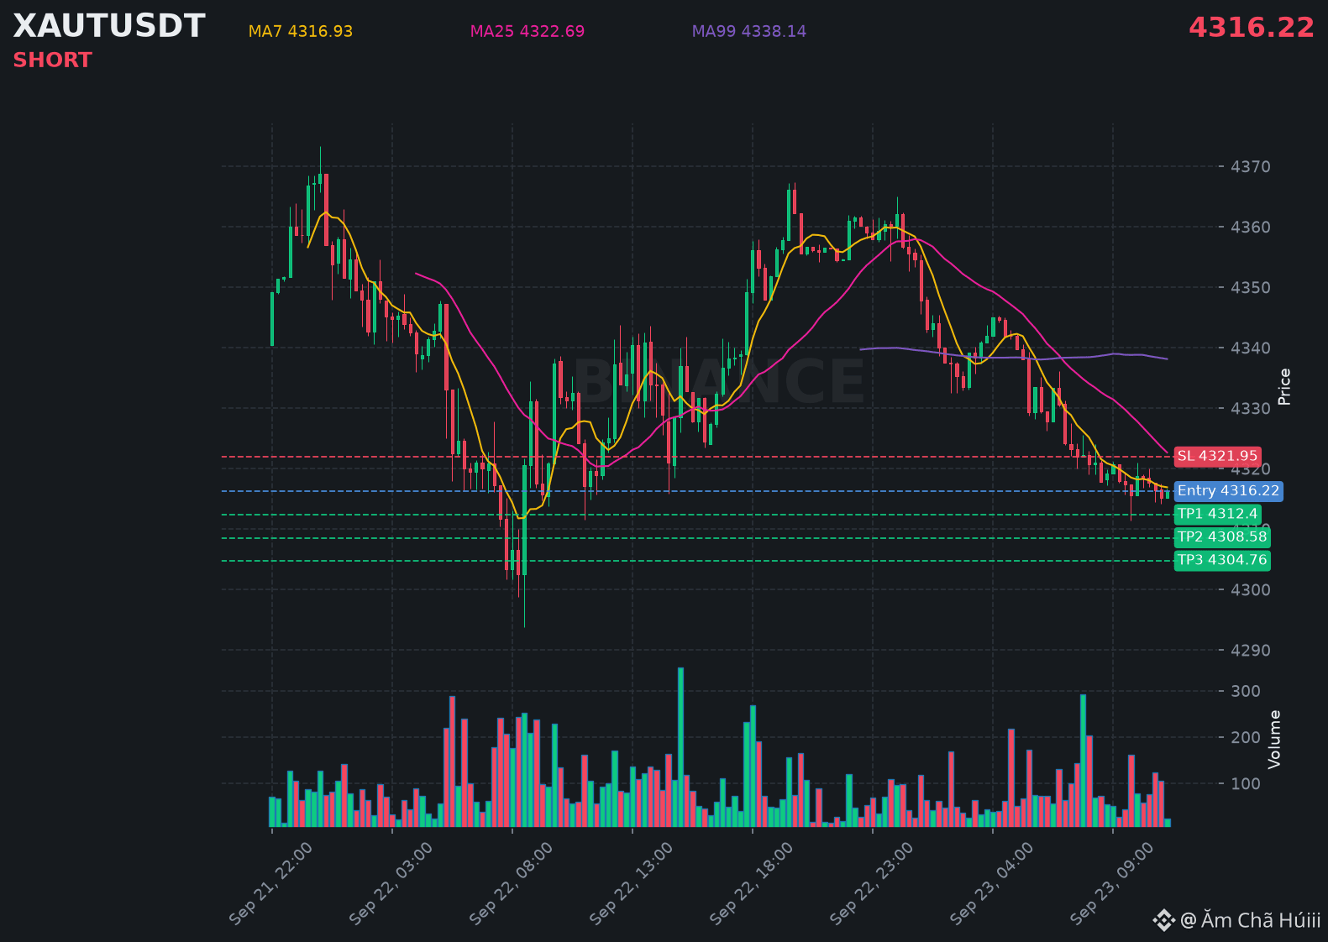Click the TP2 4308.58 target tag

pos(1222,536)
